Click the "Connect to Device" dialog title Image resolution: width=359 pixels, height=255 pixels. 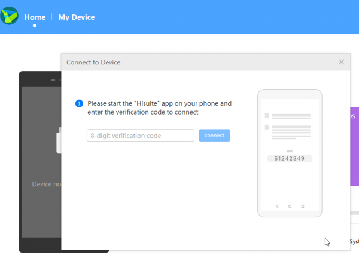click(x=94, y=62)
